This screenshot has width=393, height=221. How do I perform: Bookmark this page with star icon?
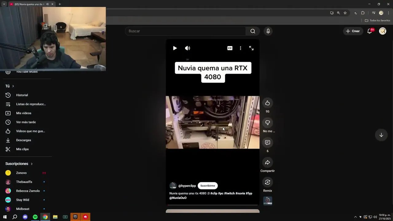click(x=345, y=13)
